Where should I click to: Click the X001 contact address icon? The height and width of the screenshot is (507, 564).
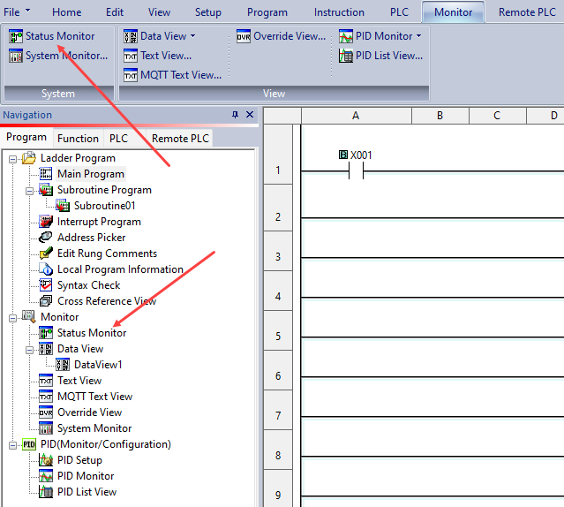pos(343,155)
